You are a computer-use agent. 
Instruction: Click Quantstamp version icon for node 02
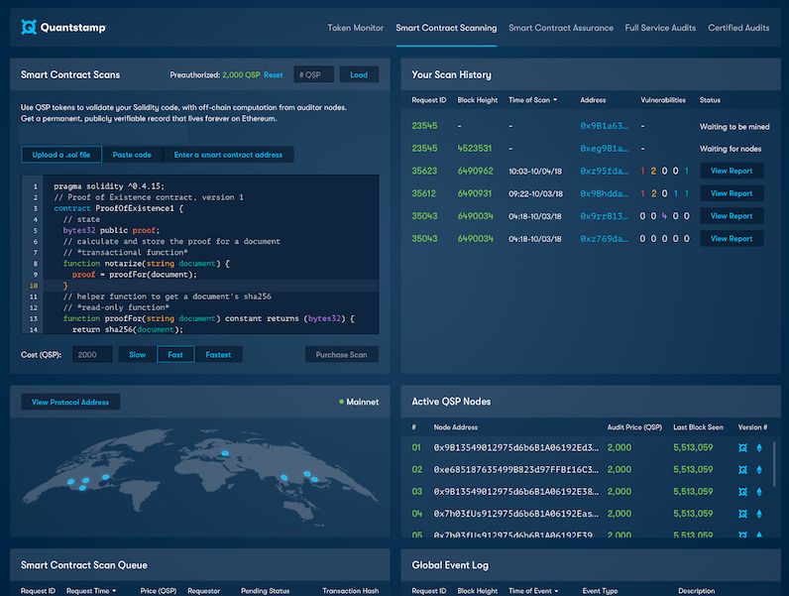point(742,470)
